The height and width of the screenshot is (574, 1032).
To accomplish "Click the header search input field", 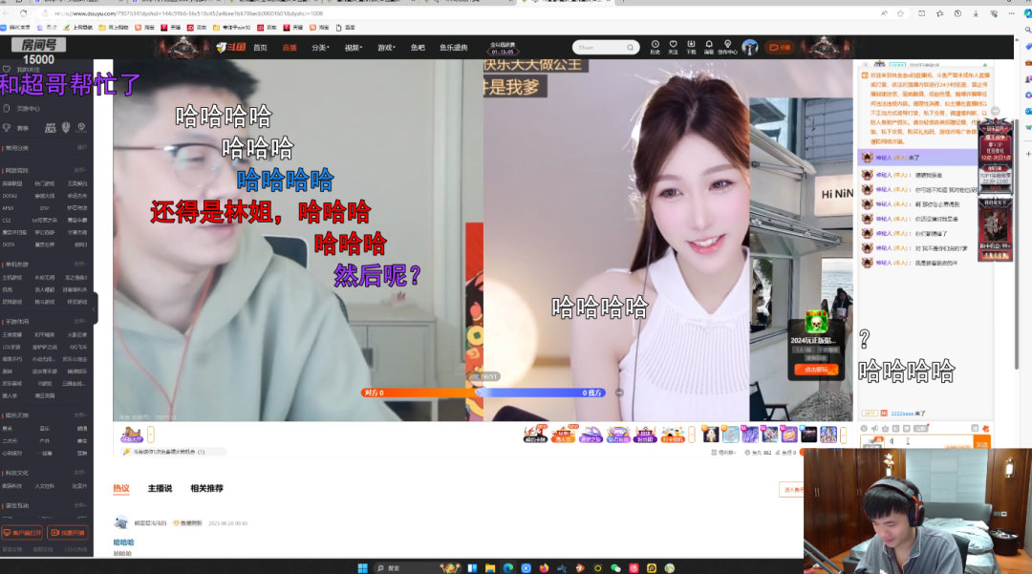I will tap(601, 48).
